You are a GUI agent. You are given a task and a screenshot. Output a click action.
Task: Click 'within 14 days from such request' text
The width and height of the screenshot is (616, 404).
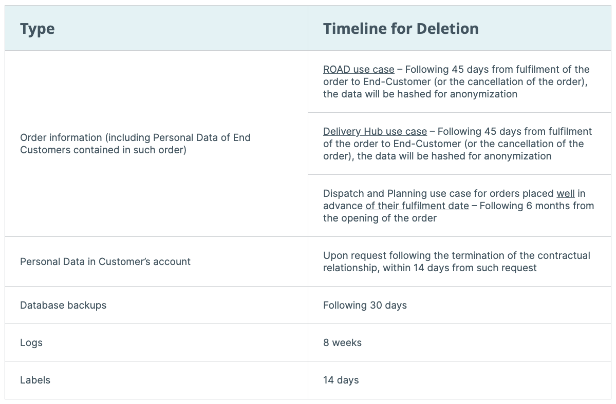pyautogui.click(x=460, y=268)
